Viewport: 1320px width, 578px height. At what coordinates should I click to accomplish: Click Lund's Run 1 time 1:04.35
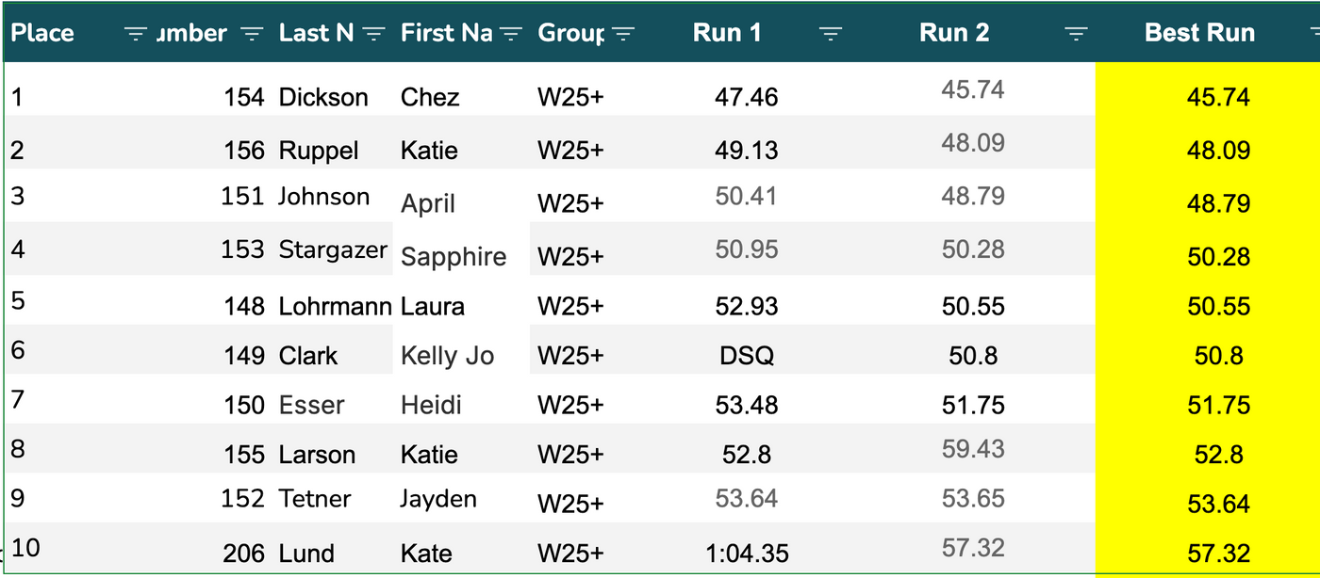(x=746, y=554)
